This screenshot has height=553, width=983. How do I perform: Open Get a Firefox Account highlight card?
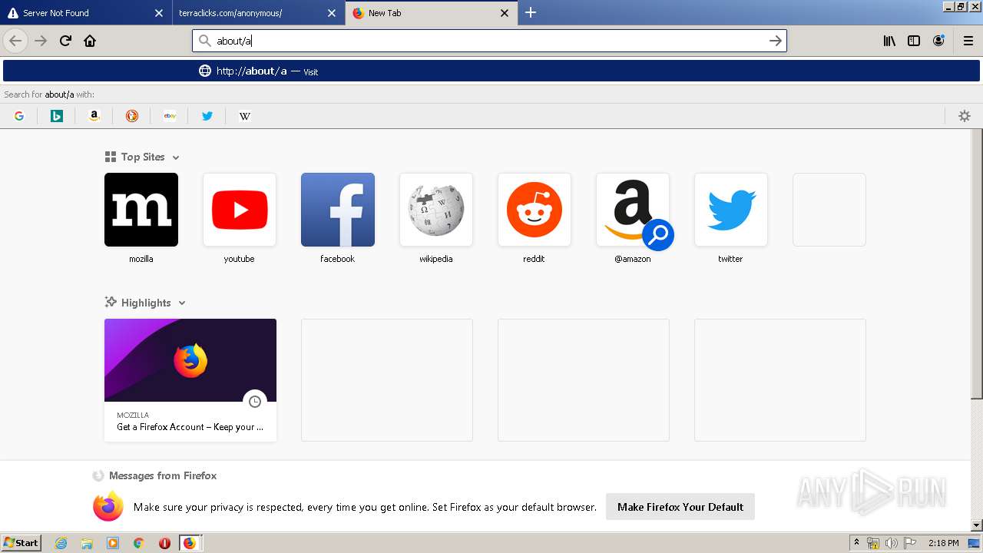click(x=190, y=380)
